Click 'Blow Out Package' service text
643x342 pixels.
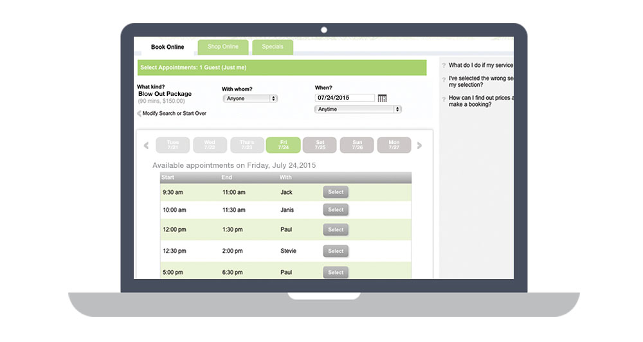point(165,94)
